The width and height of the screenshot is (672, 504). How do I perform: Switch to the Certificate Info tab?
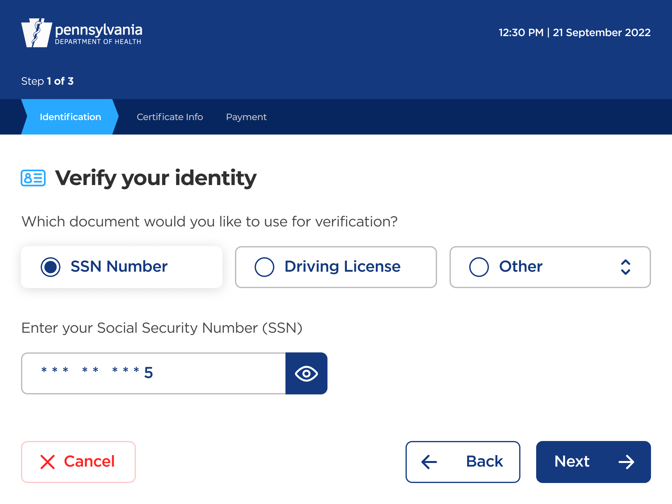pos(170,117)
